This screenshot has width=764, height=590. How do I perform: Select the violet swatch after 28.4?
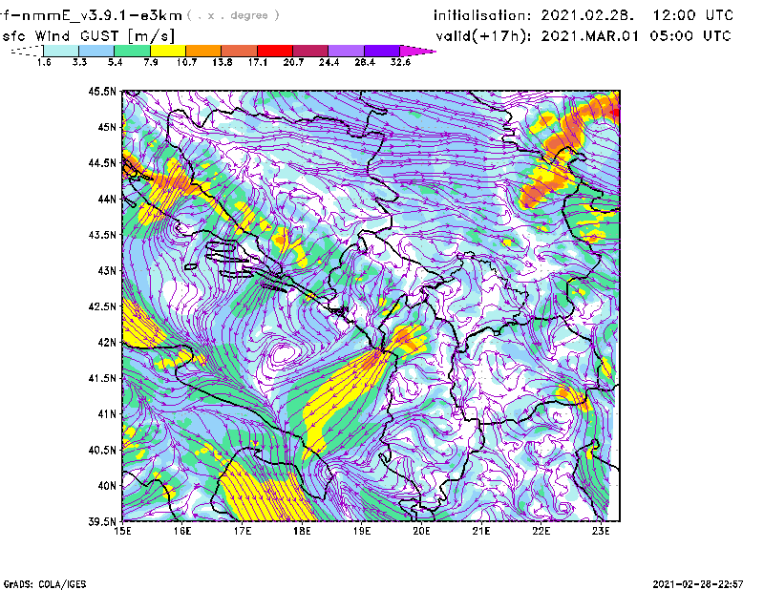[x=382, y=51]
